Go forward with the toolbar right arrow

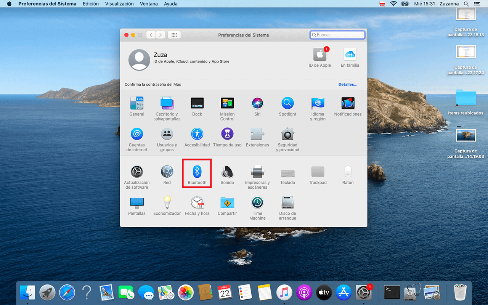pos(161,35)
